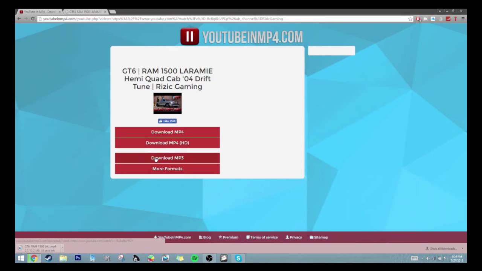Open the Privacy footer link

tap(294, 237)
